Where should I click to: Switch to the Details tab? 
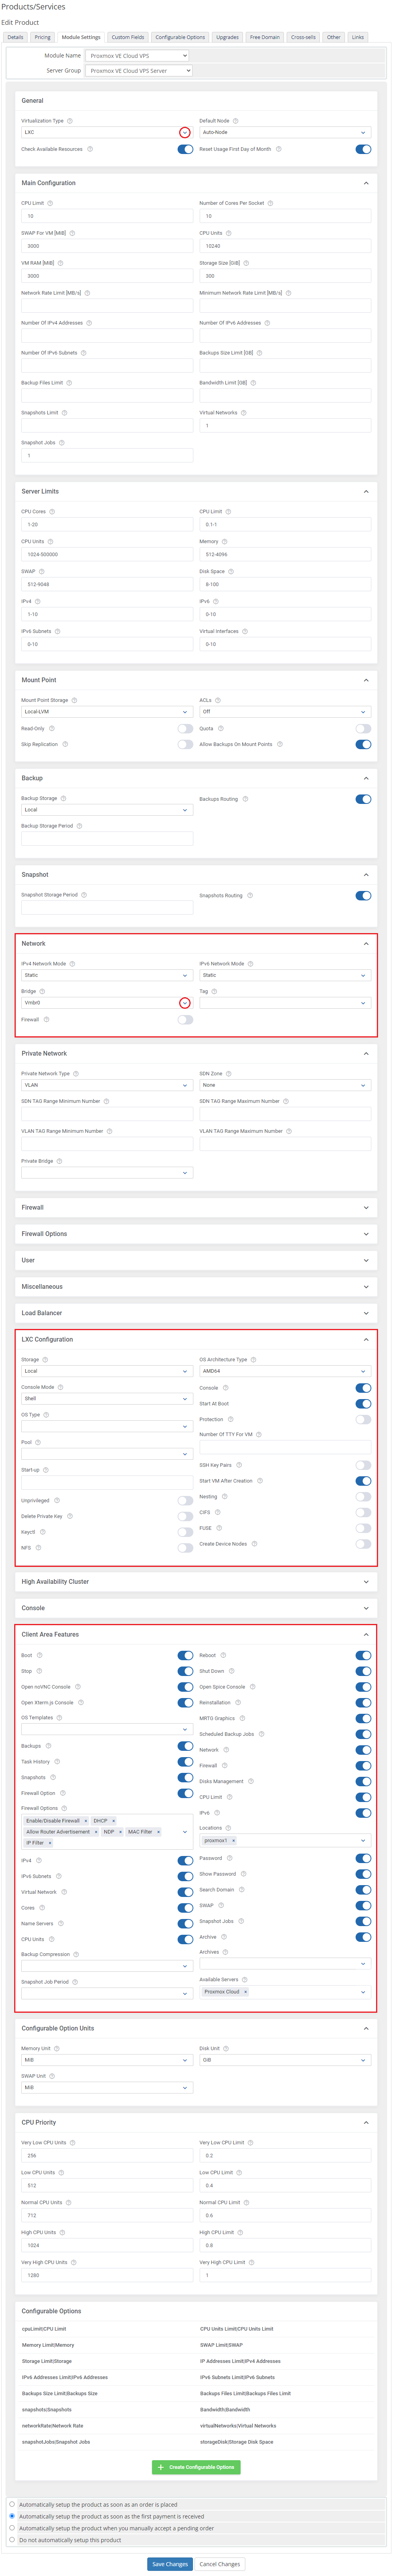point(15,37)
